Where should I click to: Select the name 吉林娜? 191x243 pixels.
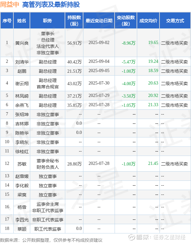click(22, 124)
